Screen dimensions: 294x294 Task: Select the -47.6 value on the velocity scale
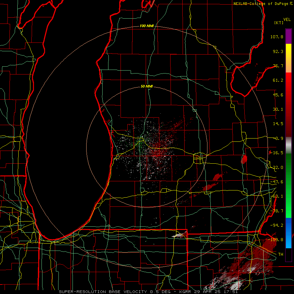point(277,182)
